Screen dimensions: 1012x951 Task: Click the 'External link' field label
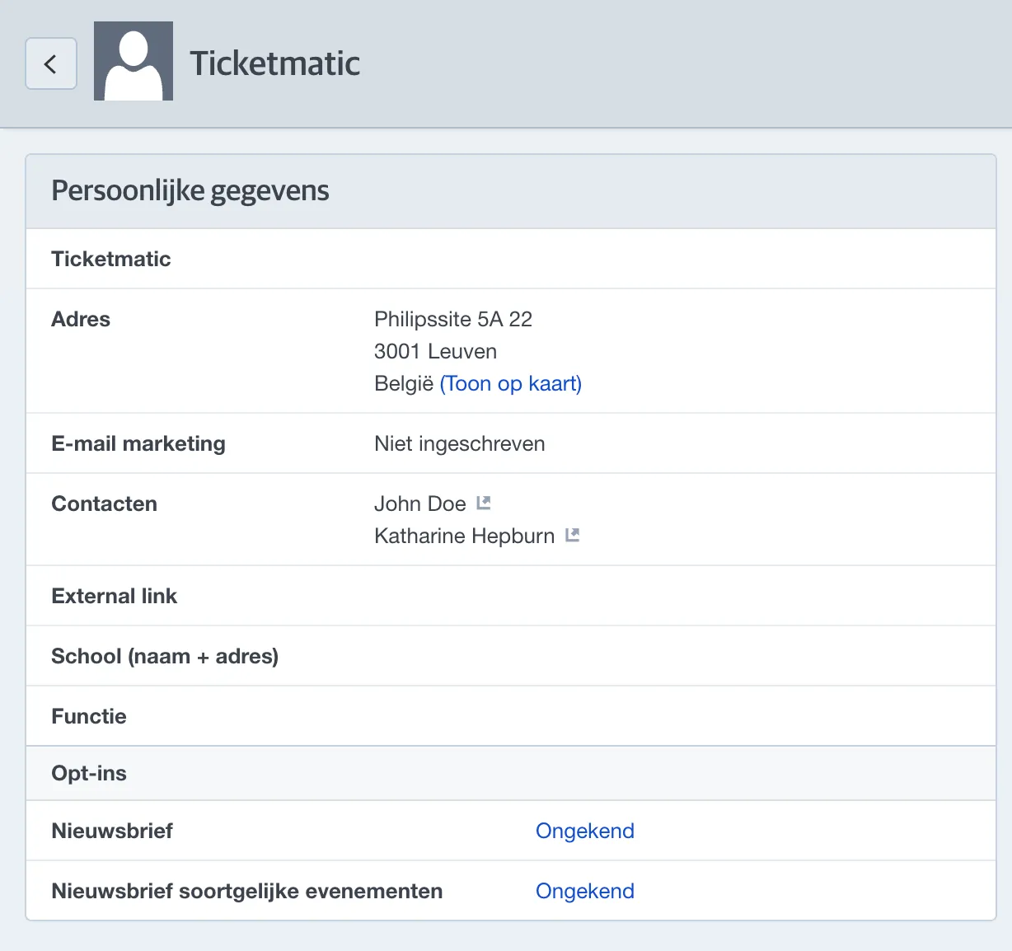click(115, 596)
